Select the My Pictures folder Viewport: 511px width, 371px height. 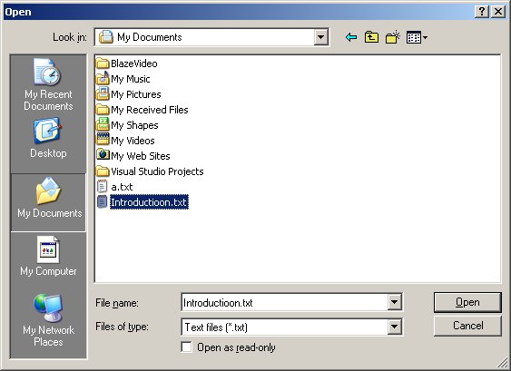click(129, 94)
